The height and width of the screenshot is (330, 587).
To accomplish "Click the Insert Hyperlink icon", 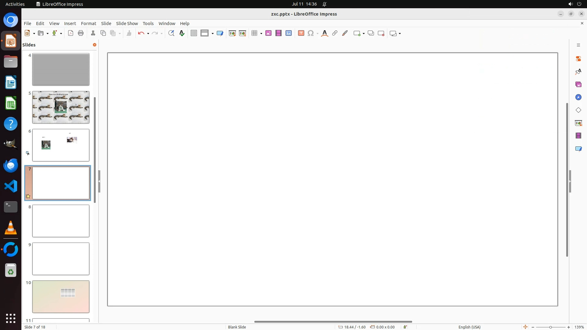I will coord(335,33).
